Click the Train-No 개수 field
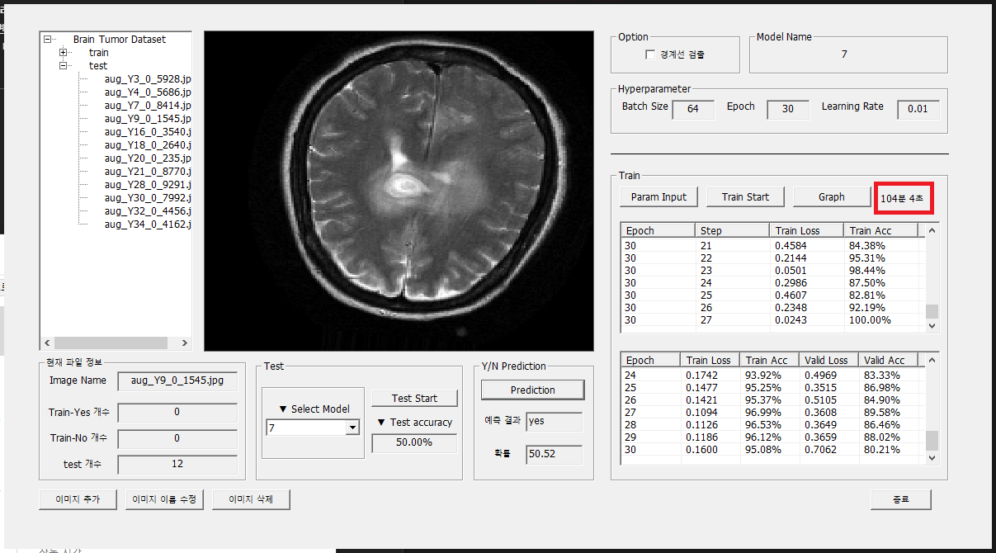 pos(177,438)
